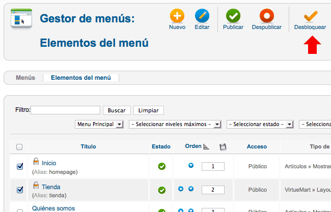Screen dimensions: 331x212
Task: Click the save order floppy disk icon
Action: (223, 147)
